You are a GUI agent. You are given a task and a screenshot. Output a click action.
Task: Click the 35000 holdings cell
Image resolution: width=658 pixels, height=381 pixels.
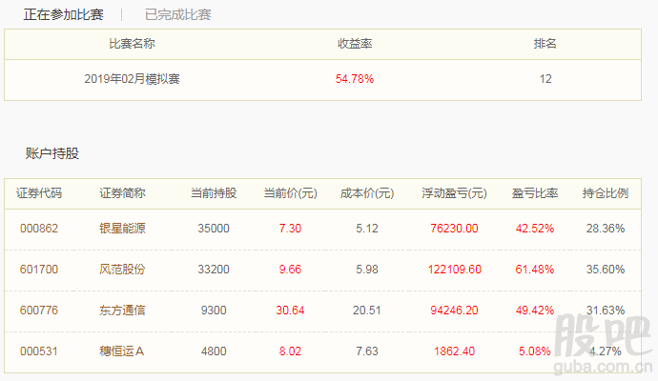tap(214, 229)
